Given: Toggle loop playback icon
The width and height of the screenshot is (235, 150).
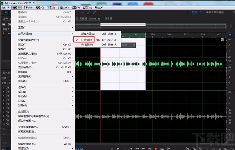Looking at the screenshot, I should coord(162,148).
